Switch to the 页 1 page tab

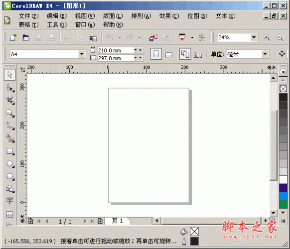tap(118, 221)
